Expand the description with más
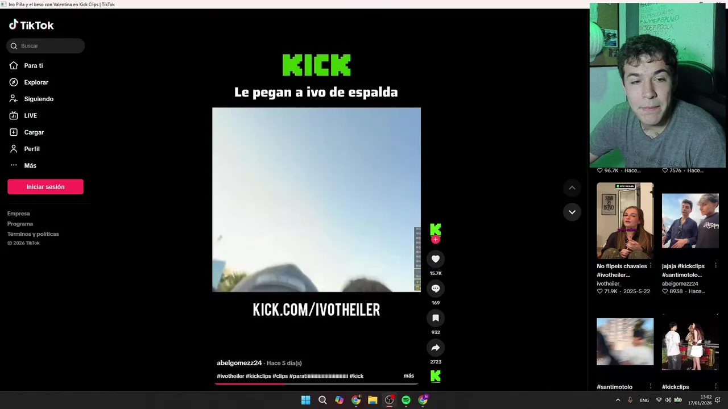Image resolution: width=728 pixels, height=409 pixels. (409, 376)
